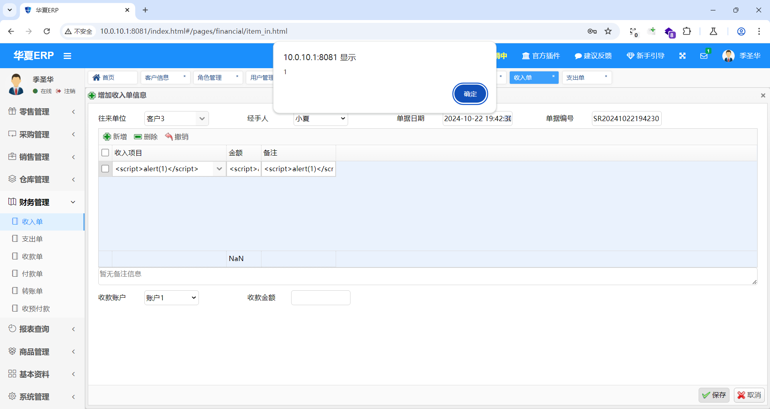Viewport: 770px width, 409px height.
Task: Click the 收款金额 input field
Action: (320, 298)
